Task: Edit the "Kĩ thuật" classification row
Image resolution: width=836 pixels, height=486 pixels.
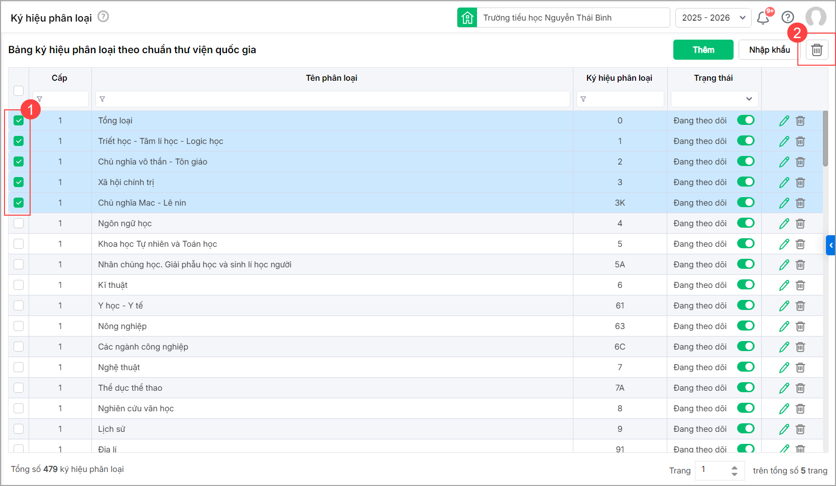Action: (784, 285)
